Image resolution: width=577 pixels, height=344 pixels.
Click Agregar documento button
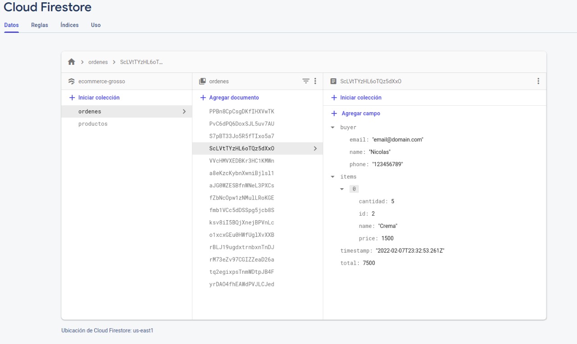tap(234, 97)
